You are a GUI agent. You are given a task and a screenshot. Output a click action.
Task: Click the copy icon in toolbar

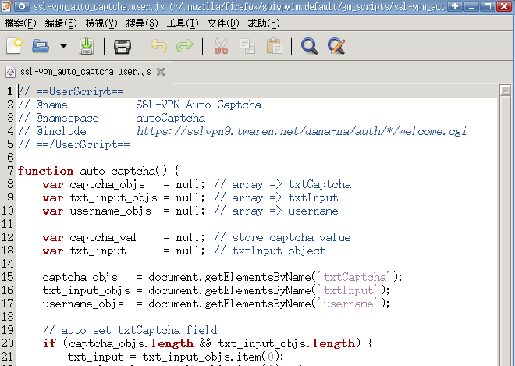point(247,46)
